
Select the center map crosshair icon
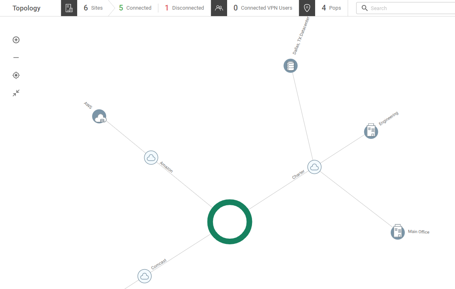click(16, 75)
